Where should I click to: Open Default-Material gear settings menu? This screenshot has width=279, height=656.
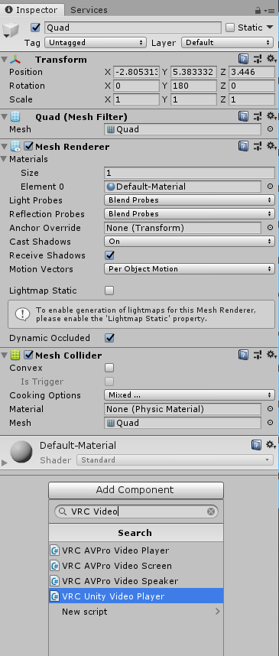271,445
